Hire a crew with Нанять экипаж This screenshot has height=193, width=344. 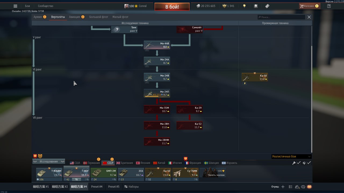click(212, 173)
